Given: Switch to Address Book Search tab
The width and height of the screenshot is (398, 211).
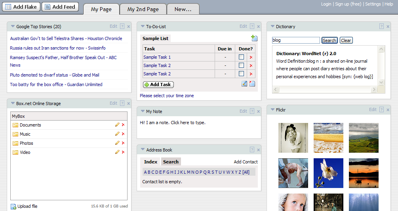Looking at the screenshot, I should 171,162.
